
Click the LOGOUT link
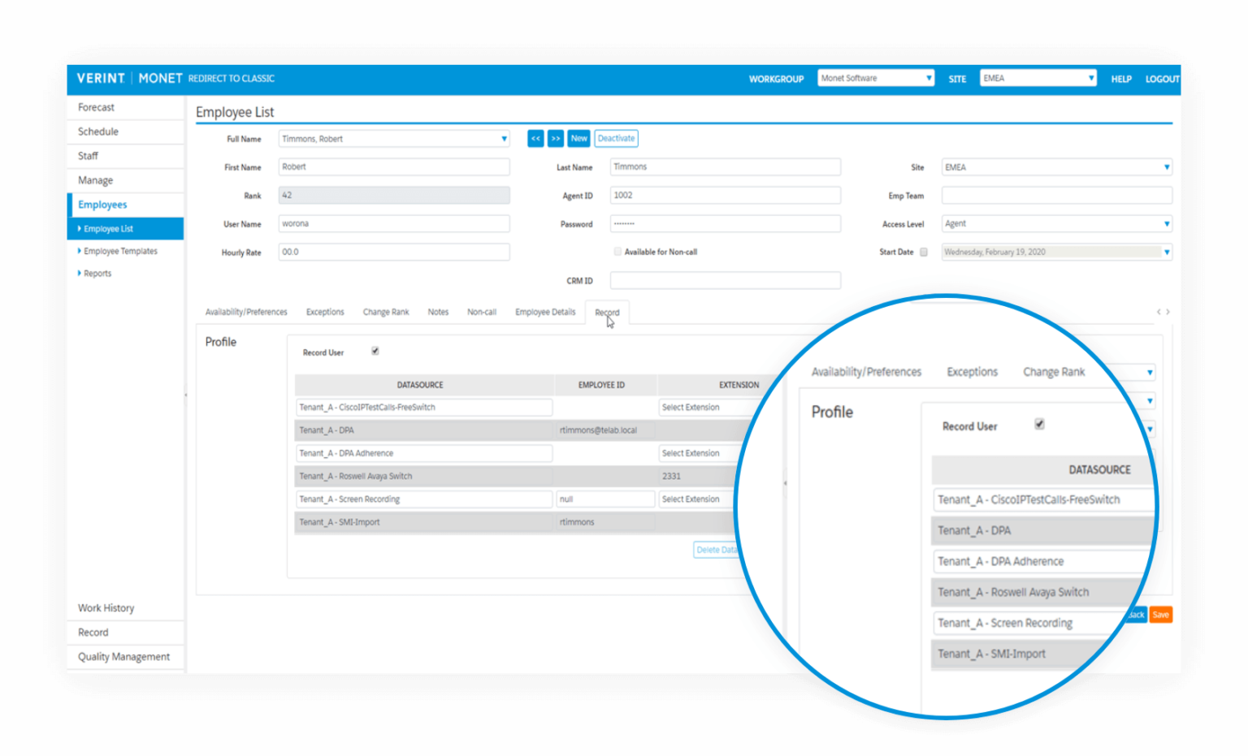[1161, 78]
